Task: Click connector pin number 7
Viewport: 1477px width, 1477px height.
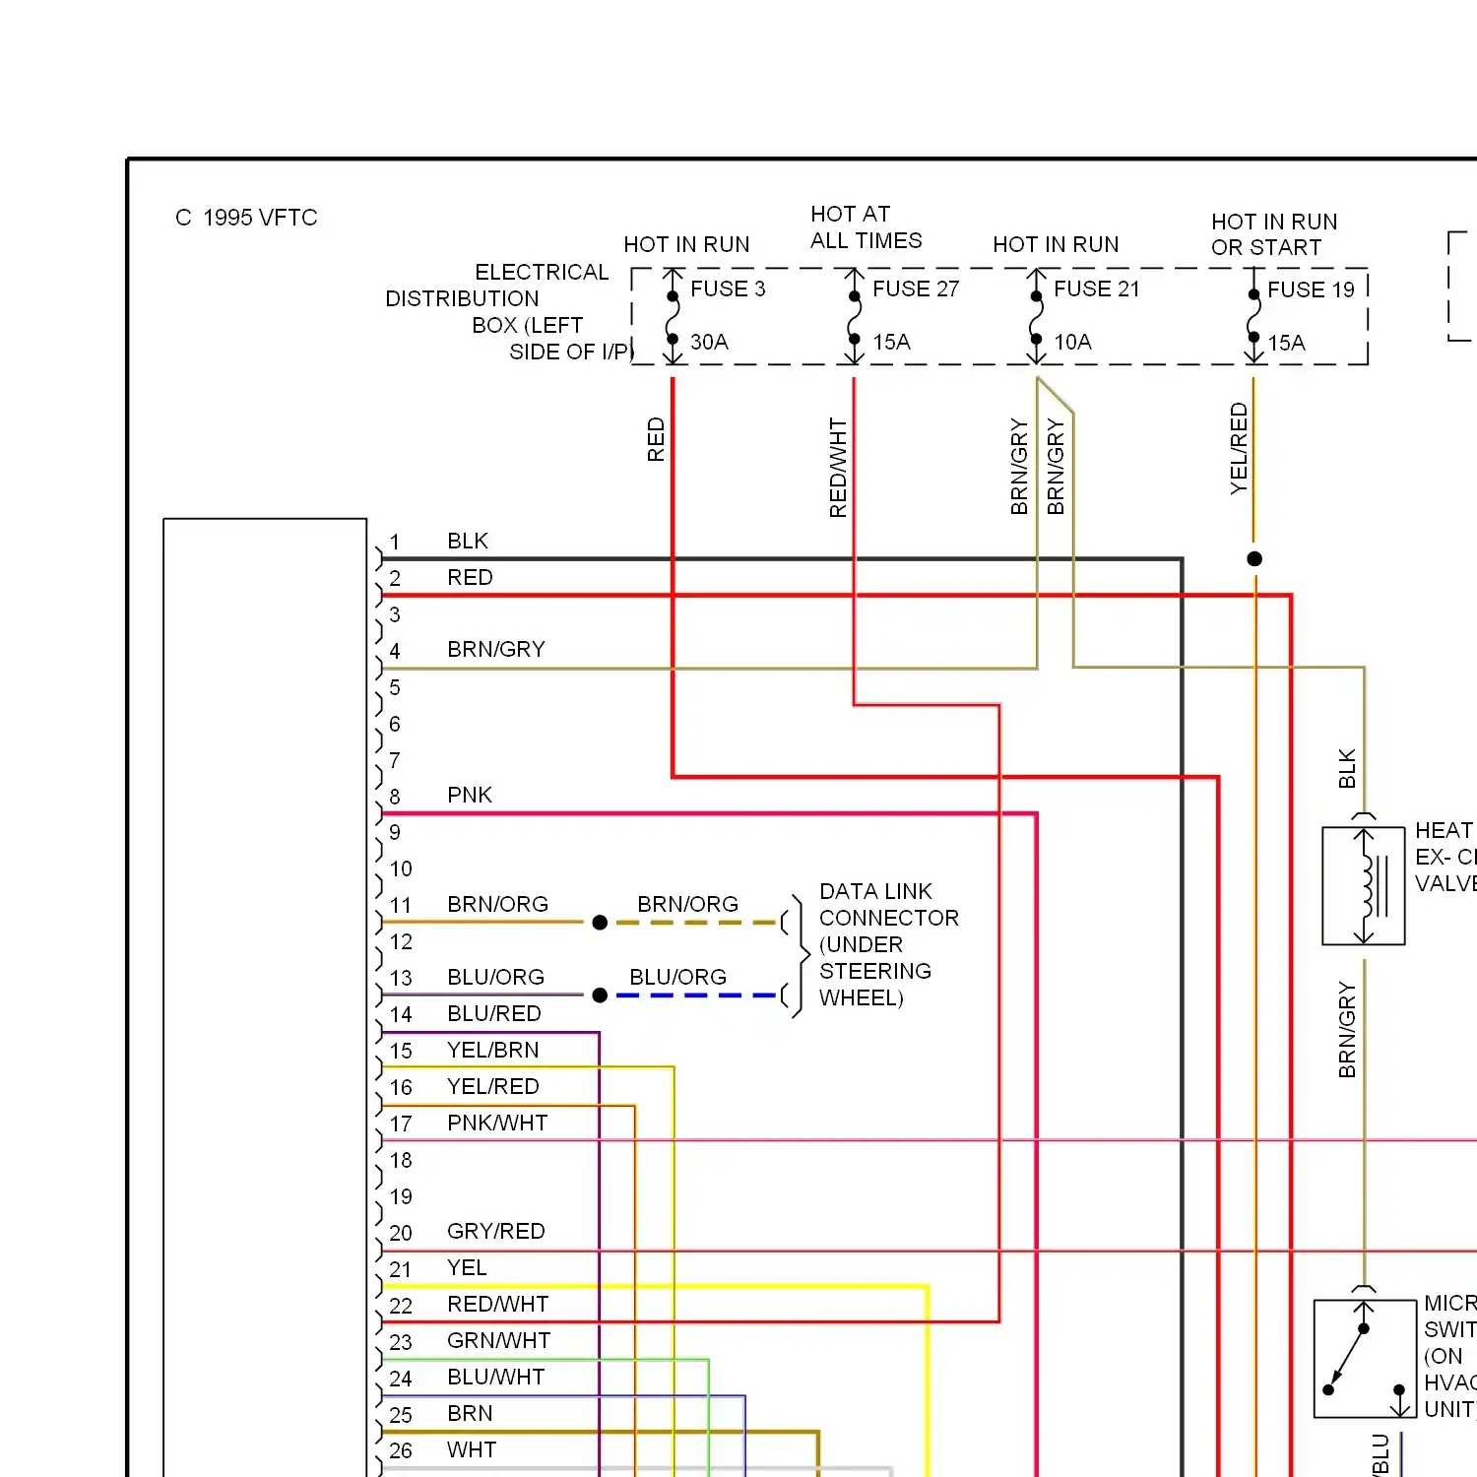Action: pyautogui.click(x=395, y=760)
